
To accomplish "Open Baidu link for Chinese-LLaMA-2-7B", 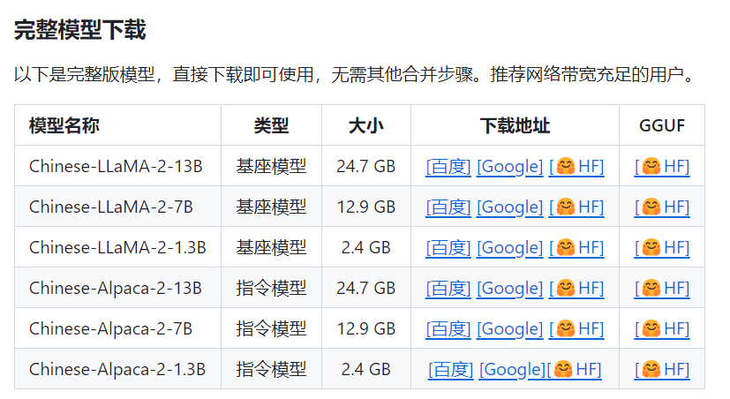I will (x=448, y=207).
